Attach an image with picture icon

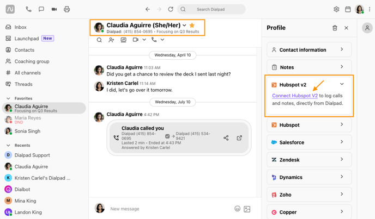tap(247, 209)
